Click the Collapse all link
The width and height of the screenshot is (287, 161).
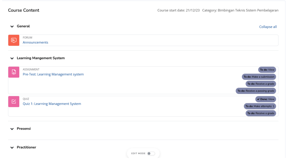tap(268, 27)
